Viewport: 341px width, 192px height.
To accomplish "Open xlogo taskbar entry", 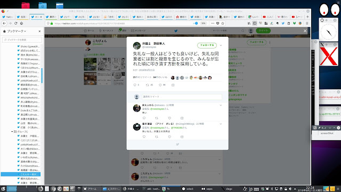I will (x=227, y=189).
